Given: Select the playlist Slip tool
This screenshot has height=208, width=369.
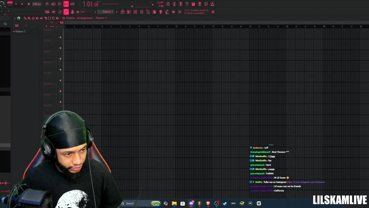Looking at the screenshot, I should tap(41, 18).
